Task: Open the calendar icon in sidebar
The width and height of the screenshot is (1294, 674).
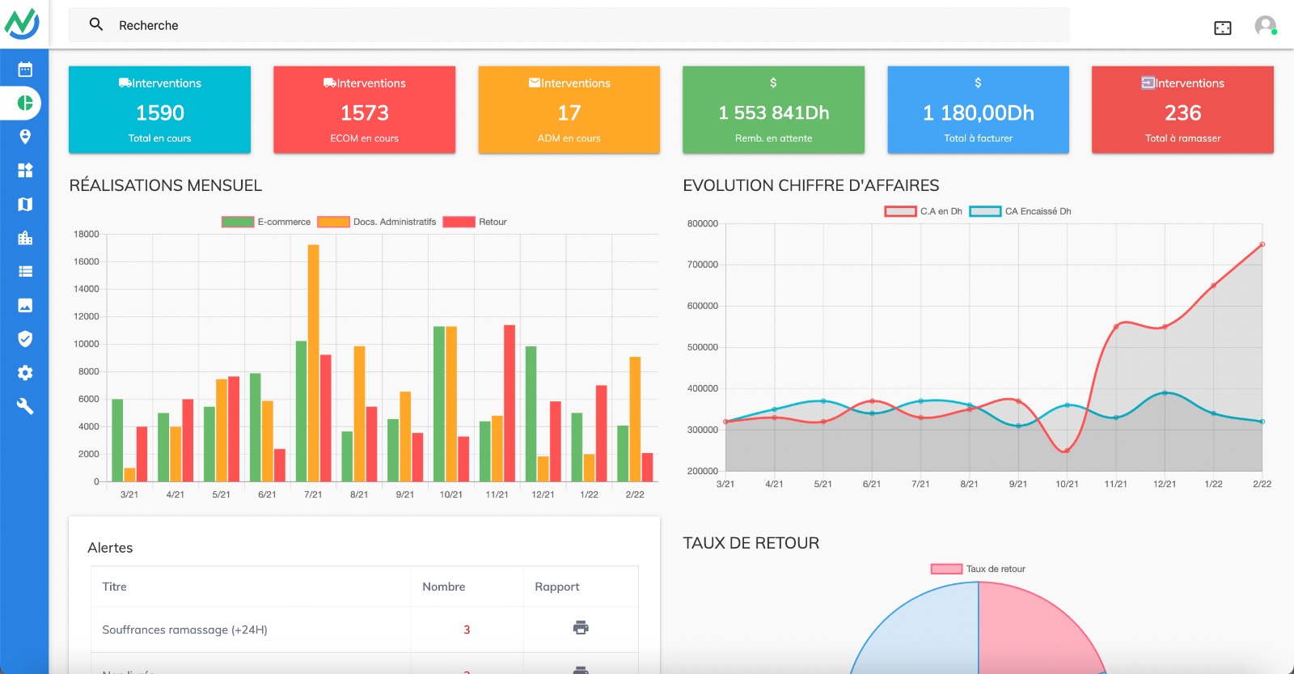Action: [25, 70]
